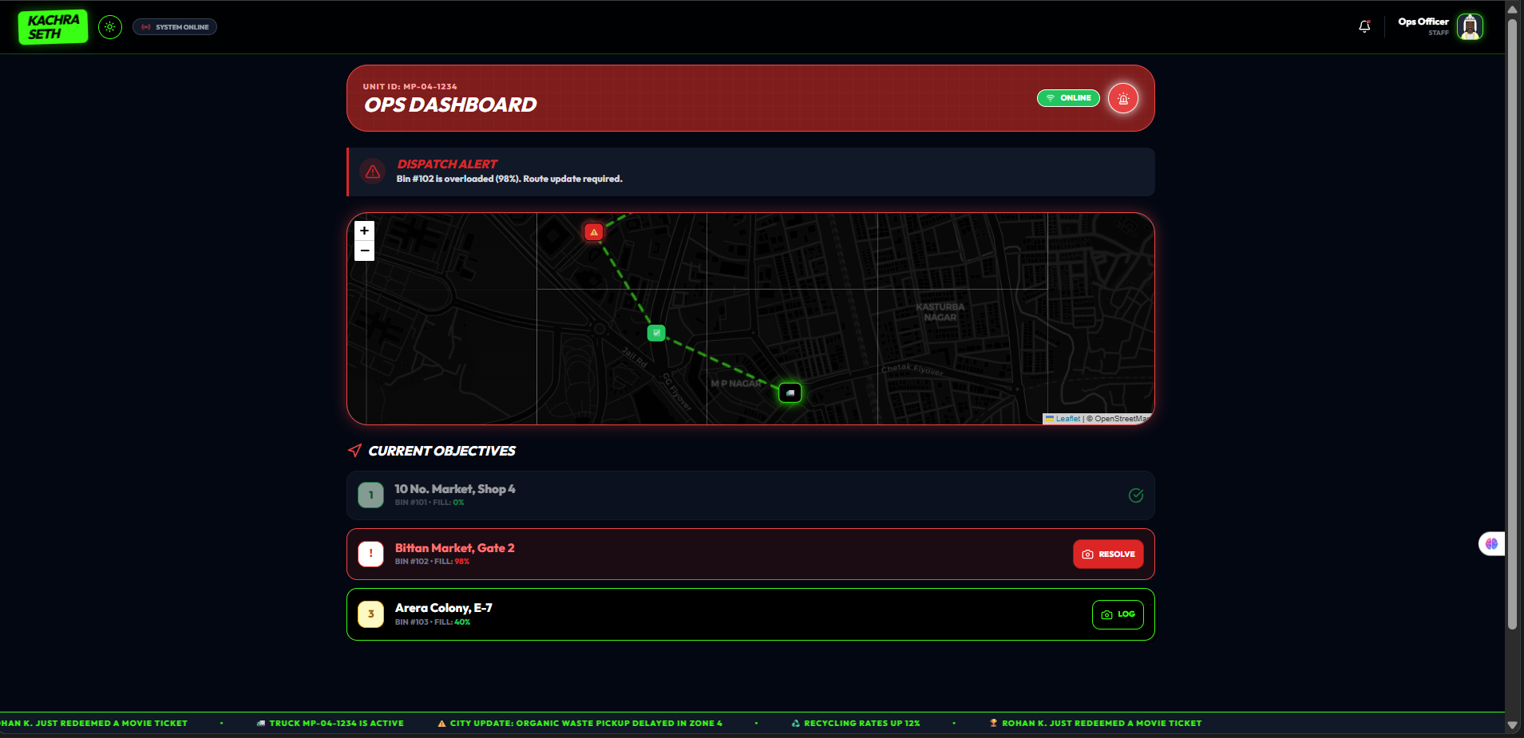Click the overloaded bin alert marker on map
This screenshot has height=738, width=1524.
tap(594, 231)
